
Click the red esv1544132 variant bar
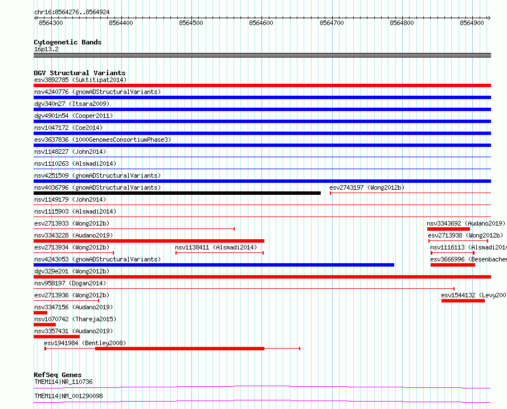(463, 301)
